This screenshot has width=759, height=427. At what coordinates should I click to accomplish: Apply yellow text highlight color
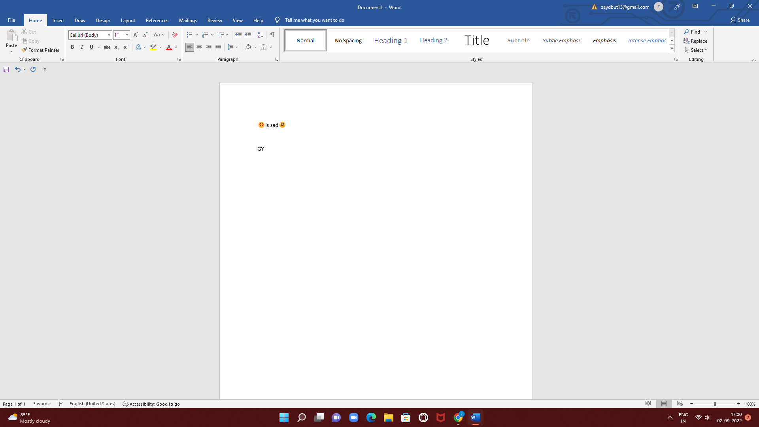pyautogui.click(x=153, y=47)
